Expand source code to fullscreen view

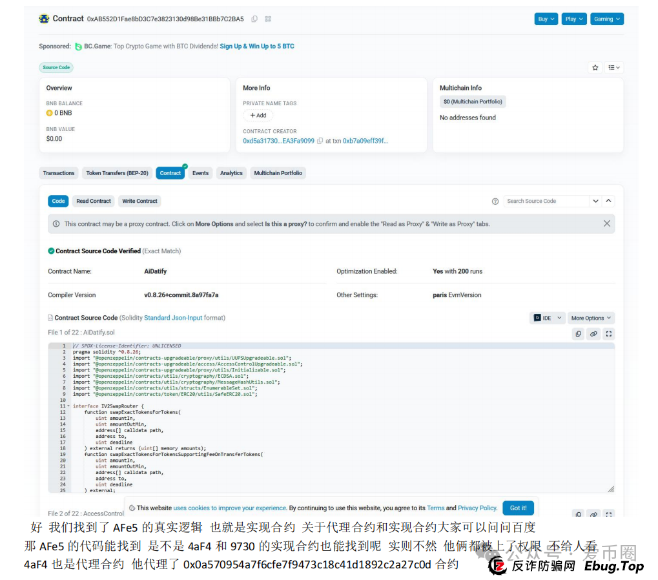click(x=608, y=334)
